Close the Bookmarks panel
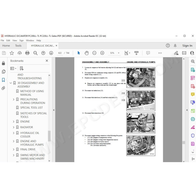Screen dimensions: 196x196 click(47, 61)
